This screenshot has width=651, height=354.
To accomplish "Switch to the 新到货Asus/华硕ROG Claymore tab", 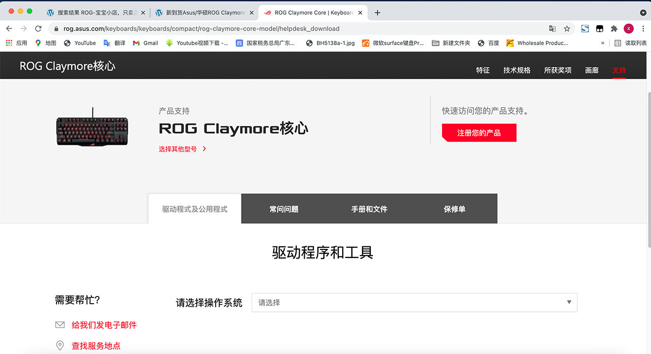I will [203, 13].
